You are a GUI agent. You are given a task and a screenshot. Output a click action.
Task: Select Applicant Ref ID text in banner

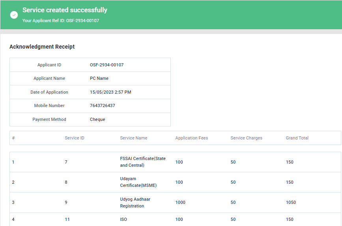pyautogui.click(x=61, y=21)
